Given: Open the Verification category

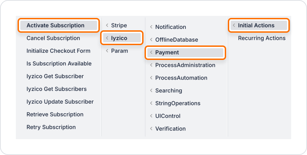Looking at the screenshot, I should [x=170, y=128].
